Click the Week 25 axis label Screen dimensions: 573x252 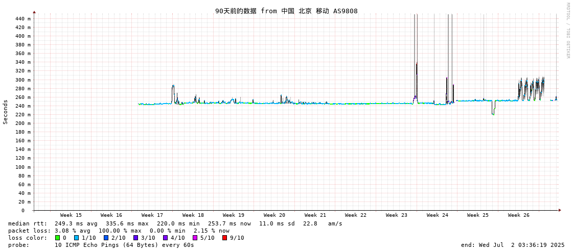478,215
